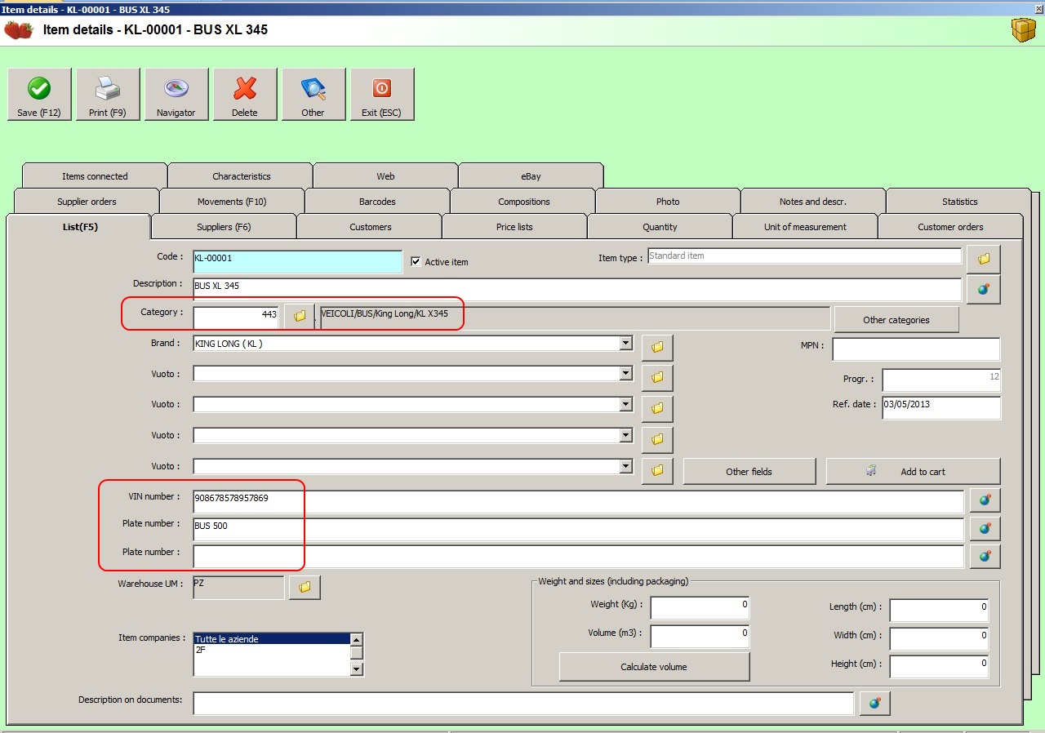Open the Unit of measurement tab
Image resolution: width=1045 pixels, height=733 pixels.
pos(805,227)
